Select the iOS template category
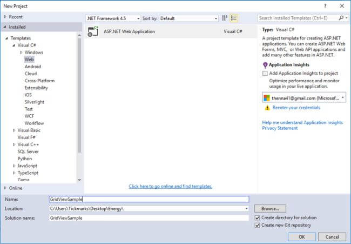 28,95
